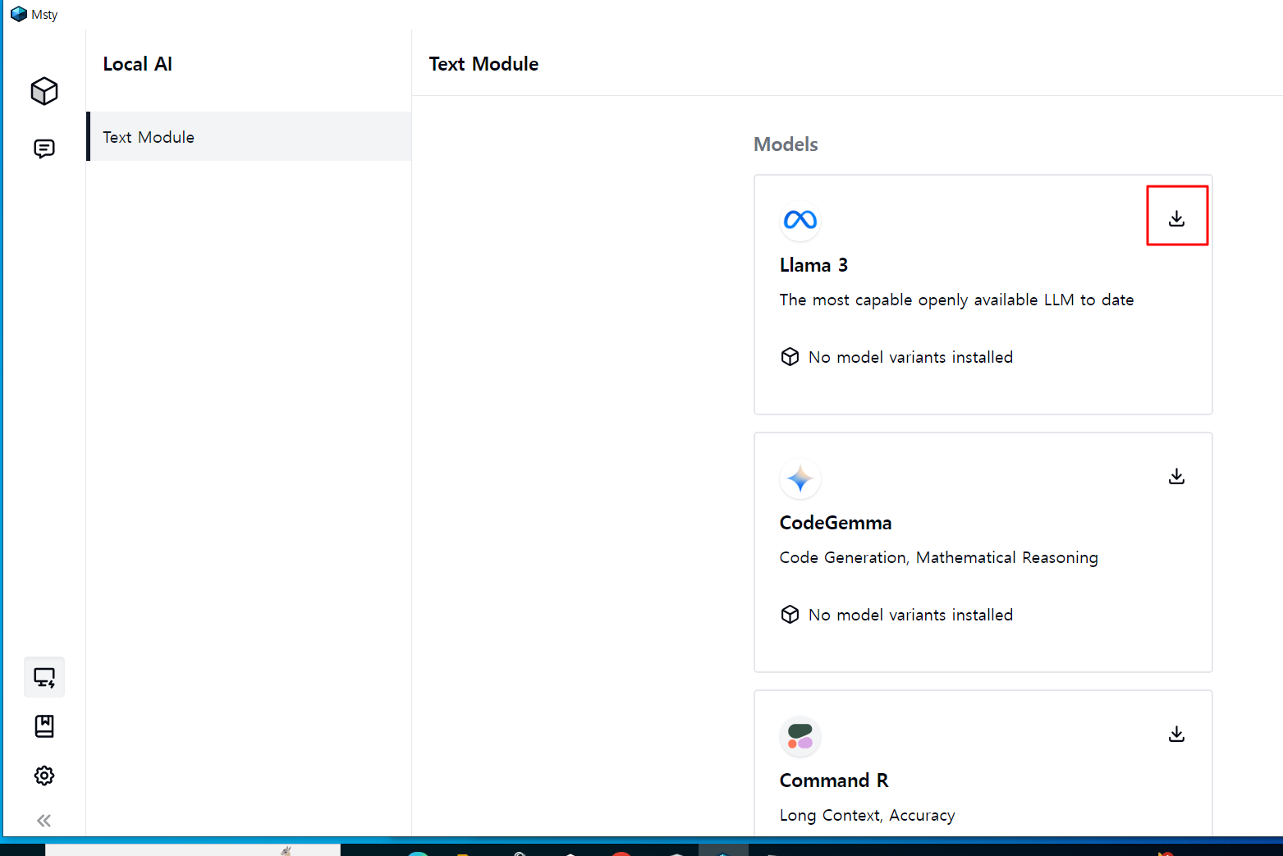Viewport: 1283px width, 856px height.
Task: Click the Llama 3 description text
Action: [x=956, y=300]
